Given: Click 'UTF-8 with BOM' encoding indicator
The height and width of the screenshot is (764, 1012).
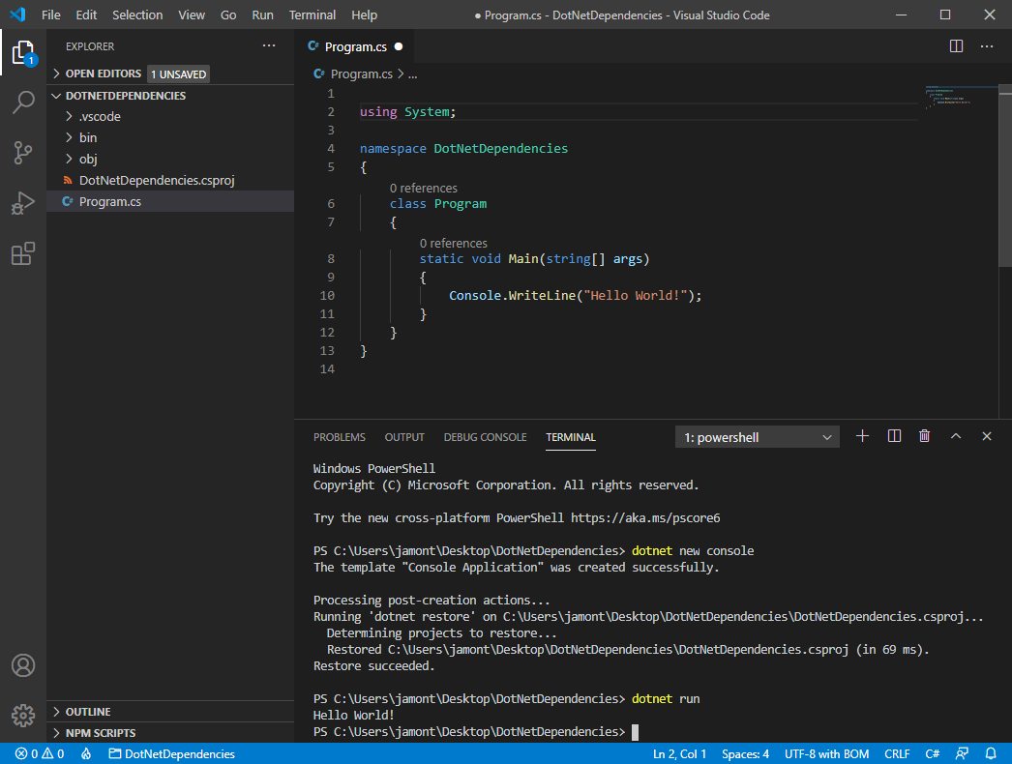Looking at the screenshot, I should [x=826, y=753].
